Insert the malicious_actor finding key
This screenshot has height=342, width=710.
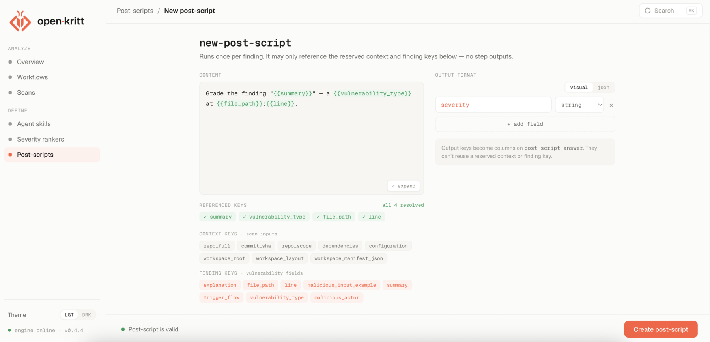[x=336, y=298]
